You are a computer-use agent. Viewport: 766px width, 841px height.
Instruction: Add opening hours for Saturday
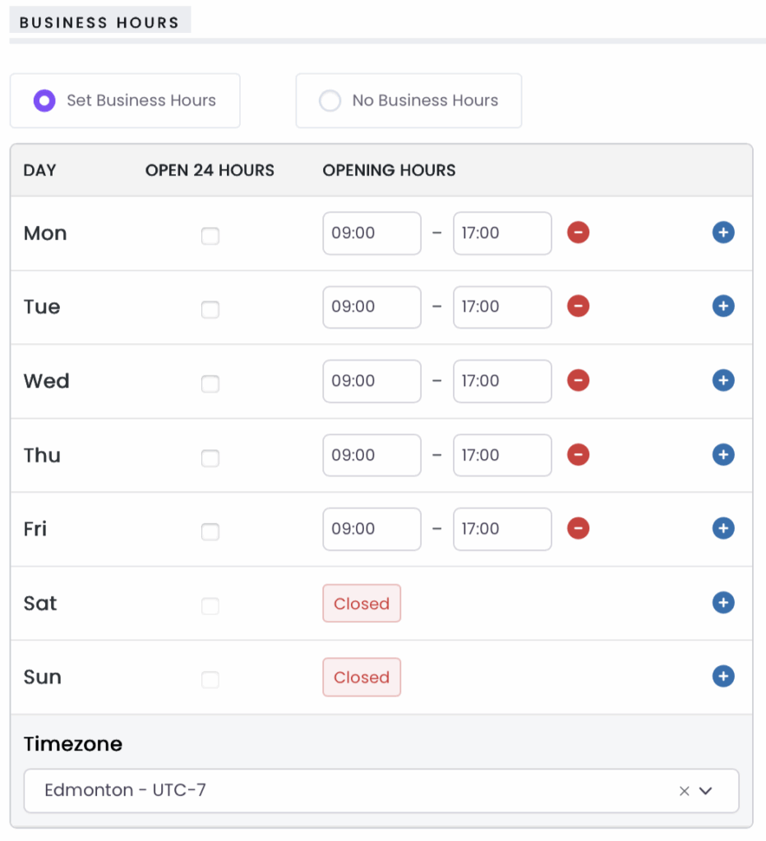coord(723,603)
